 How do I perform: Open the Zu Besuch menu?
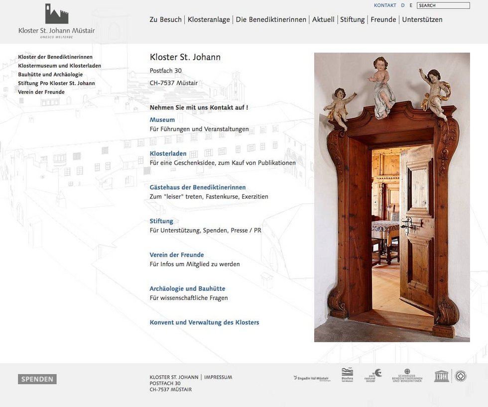[x=165, y=20]
